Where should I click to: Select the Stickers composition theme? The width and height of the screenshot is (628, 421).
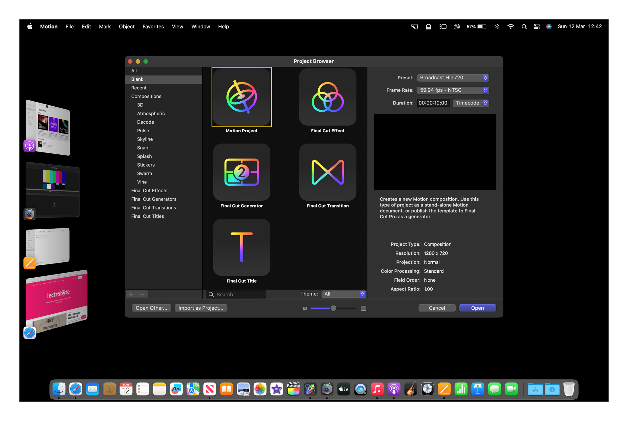tap(163, 165)
